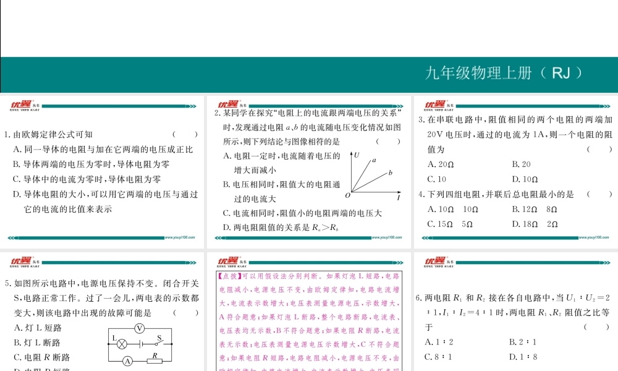Click the ammeter symbol in question 5 circuit
The height and width of the screenshot is (371, 618).
tap(128, 361)
